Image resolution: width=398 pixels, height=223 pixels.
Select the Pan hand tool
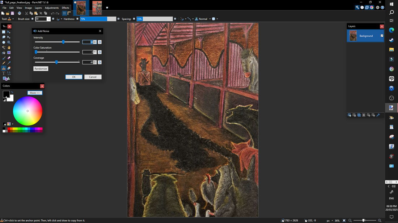coord(9,48)
